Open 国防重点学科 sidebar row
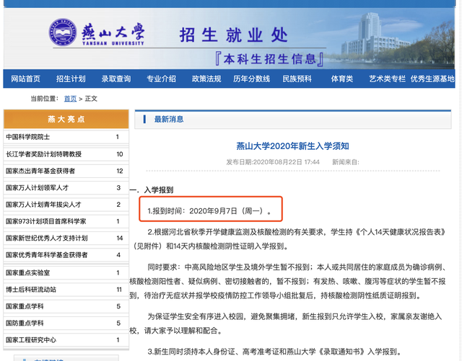The width and height of the screenshot is (462, 361). pyautogui.click(x=66, y=323)
